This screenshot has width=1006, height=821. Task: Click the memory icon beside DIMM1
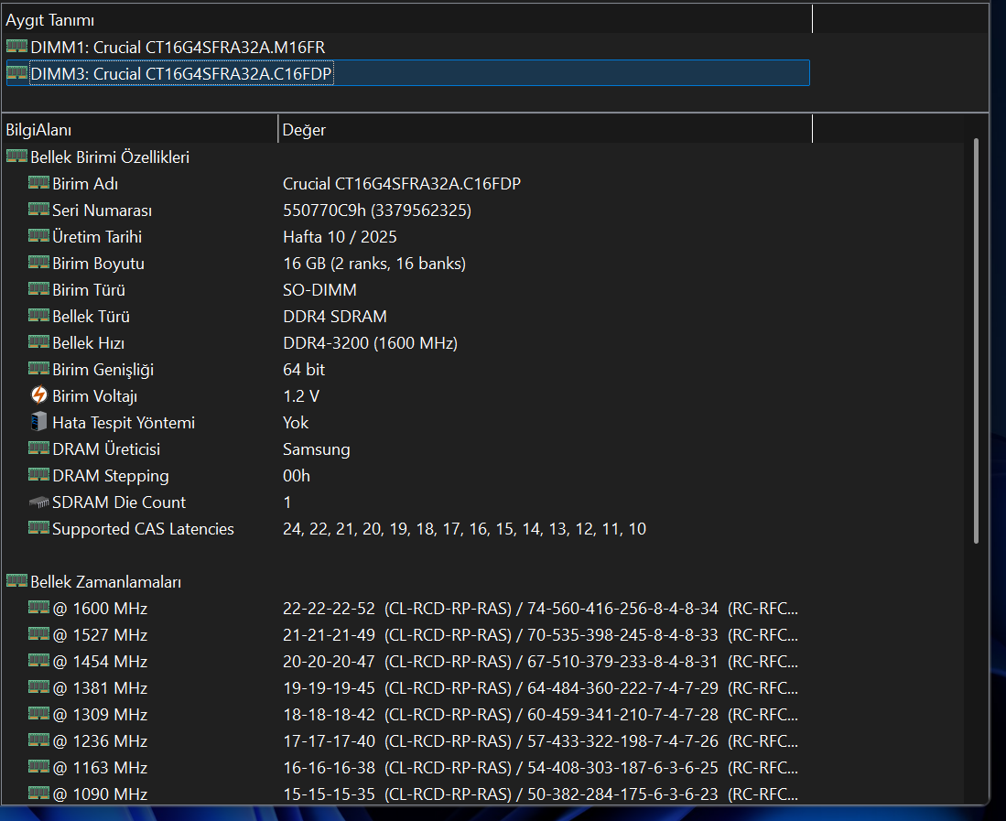coord(16,46)
